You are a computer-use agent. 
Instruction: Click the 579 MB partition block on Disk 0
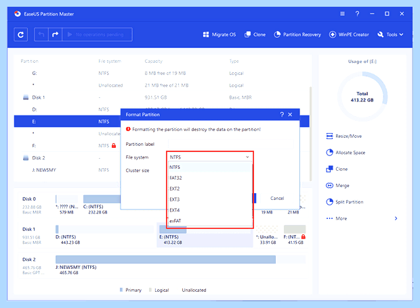[66, 205]
